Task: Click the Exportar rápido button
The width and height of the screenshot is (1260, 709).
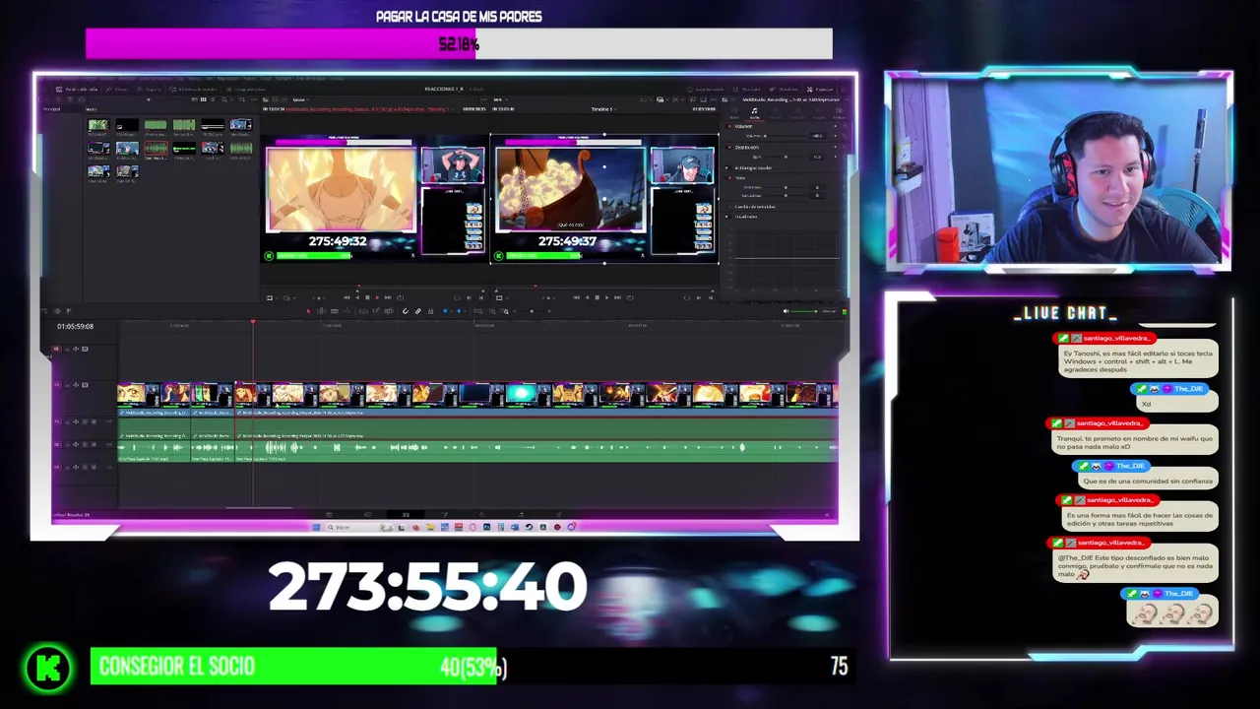Action: 706,90
